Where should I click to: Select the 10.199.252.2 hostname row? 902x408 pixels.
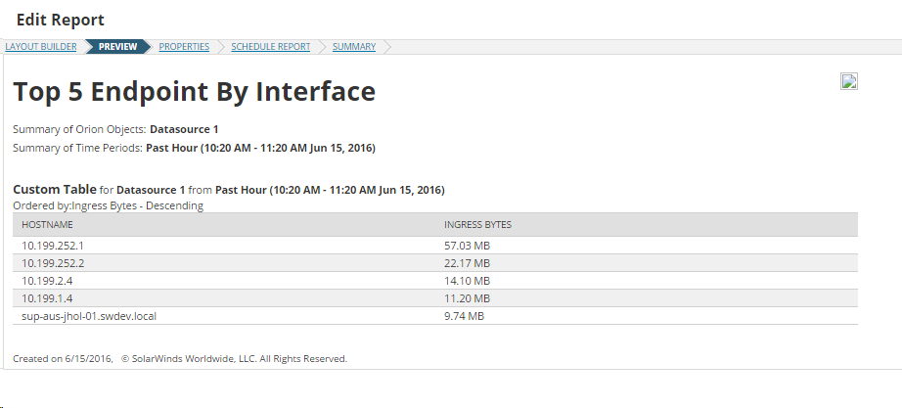(x=435, y=263)
